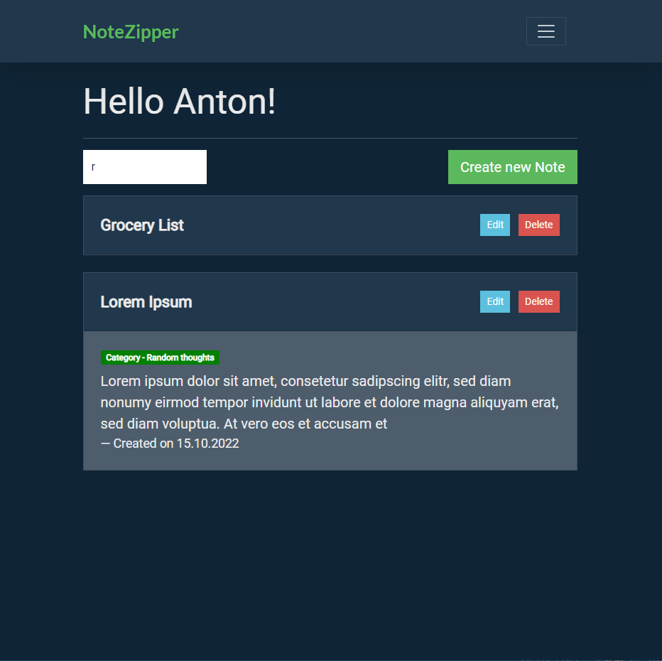Open the hamburger navigation menu

point(546,31)
